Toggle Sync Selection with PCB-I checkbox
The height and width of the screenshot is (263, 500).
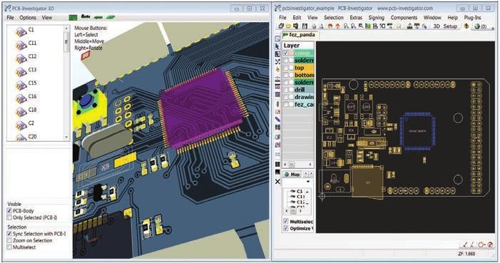pyautogui.click(x=9, y=234)
